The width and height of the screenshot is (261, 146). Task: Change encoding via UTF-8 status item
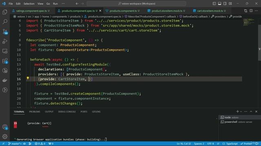coord(210,144)
